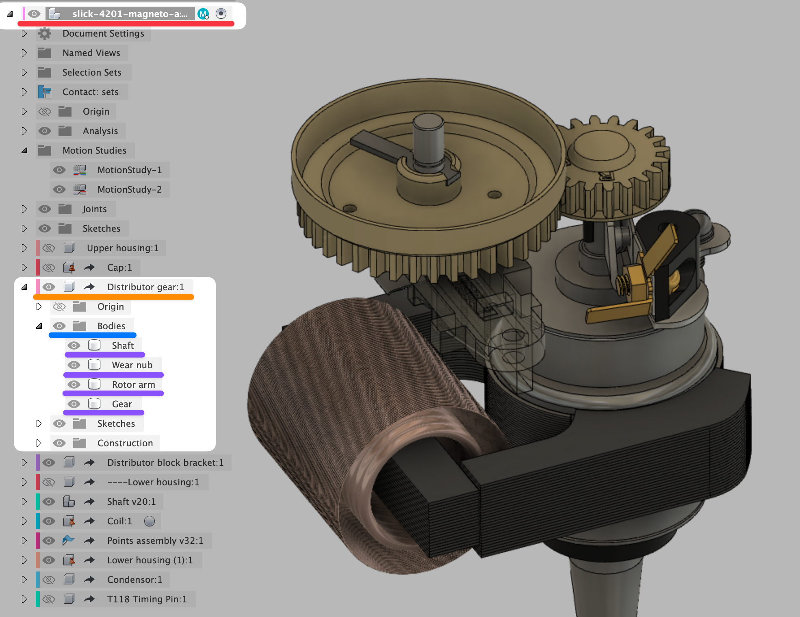The image size is (800, 617).
Task: Select the slick-4201-magneto document tab
Action: coord(130,13)
